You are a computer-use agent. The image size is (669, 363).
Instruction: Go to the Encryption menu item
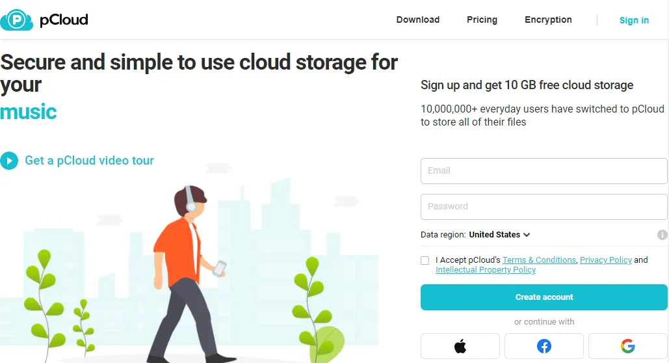coord(548,20)
